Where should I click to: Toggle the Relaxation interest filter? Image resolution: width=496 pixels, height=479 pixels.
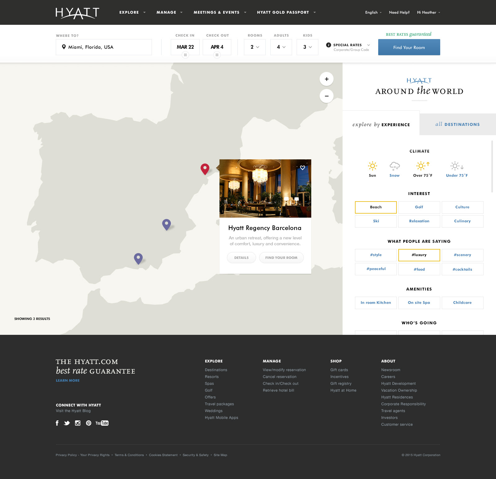coord(419,221)
